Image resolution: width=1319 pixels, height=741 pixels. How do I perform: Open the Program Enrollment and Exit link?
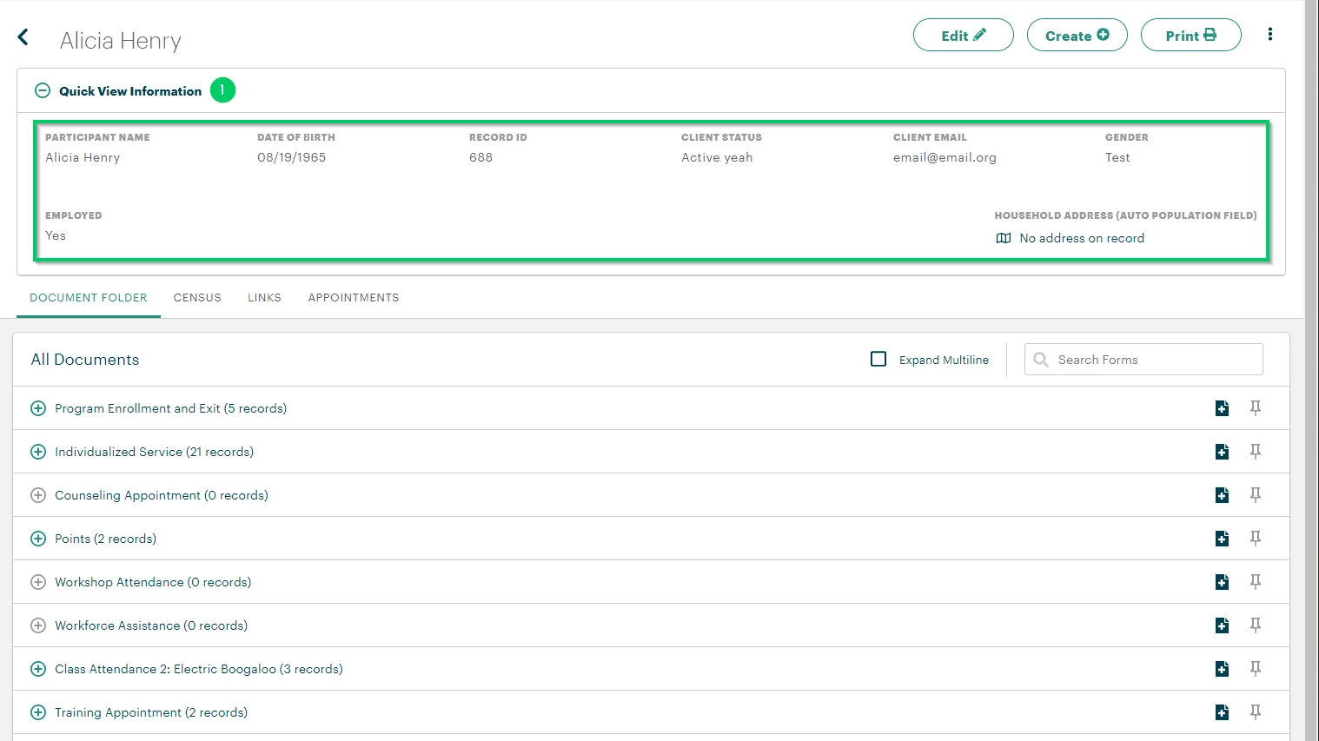coord(170,408)
